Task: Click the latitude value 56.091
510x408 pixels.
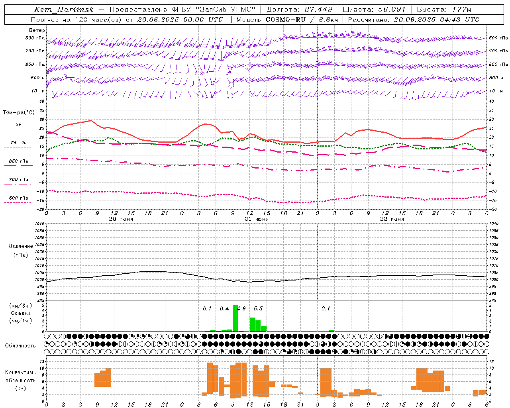Action: click(x=392, y=10)
